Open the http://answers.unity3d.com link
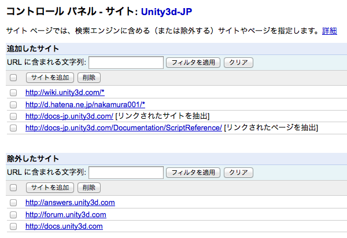This screenshot has height=238, width=347. (70, 203)
